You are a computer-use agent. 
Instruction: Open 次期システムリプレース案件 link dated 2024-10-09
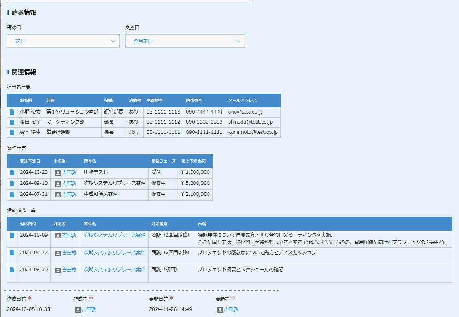click(x=115, y=235)
